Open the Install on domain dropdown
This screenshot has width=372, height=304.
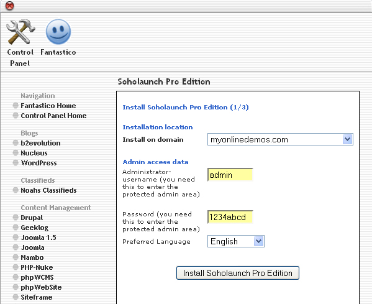point(280,139)
